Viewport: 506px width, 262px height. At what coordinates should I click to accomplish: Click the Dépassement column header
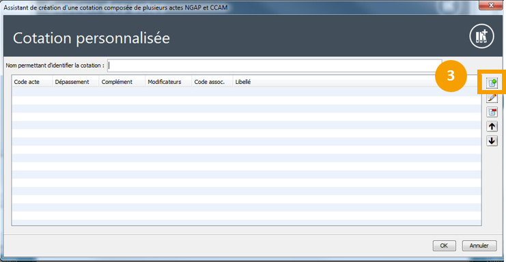point(76,82)
